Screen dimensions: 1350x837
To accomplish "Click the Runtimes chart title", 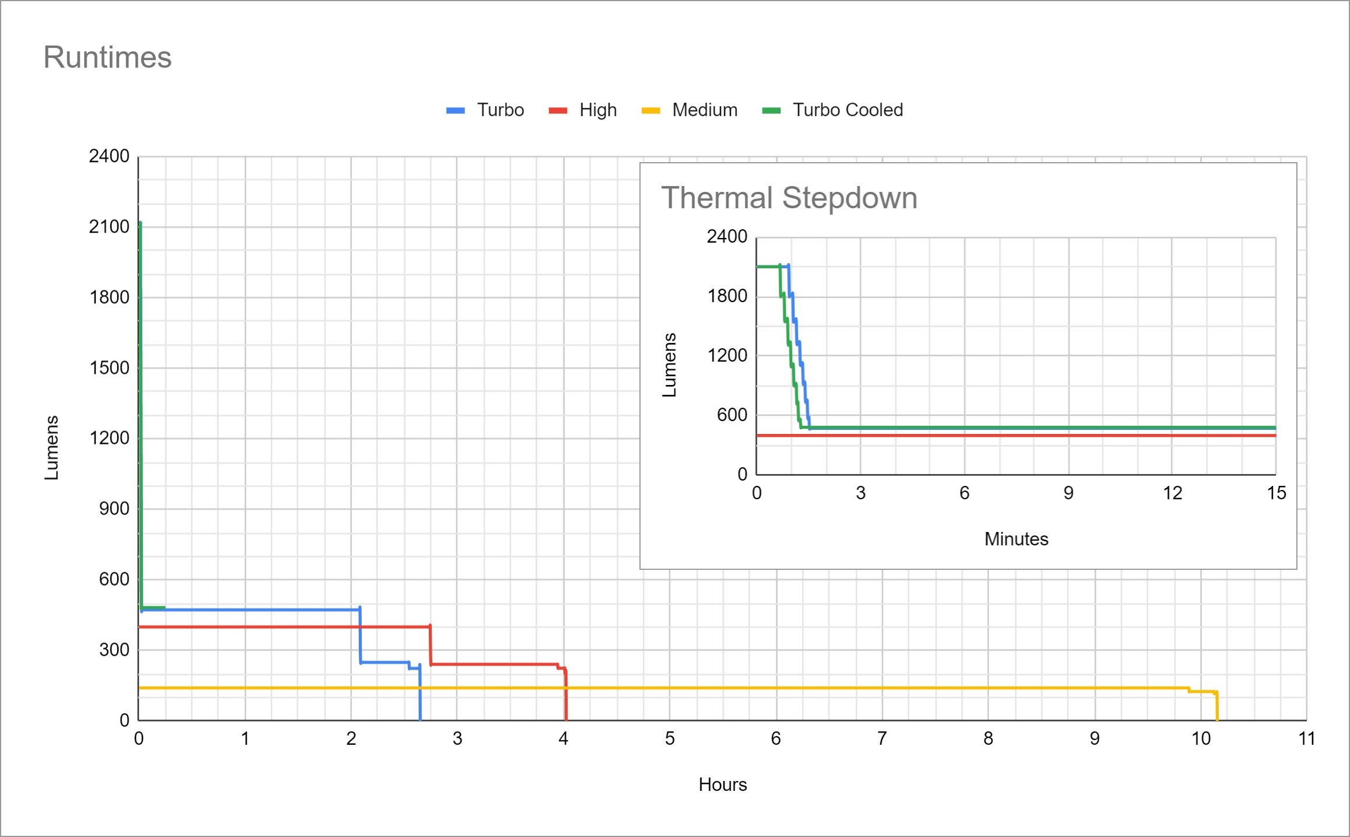I will pyautogui.click(x=107, y=57).
